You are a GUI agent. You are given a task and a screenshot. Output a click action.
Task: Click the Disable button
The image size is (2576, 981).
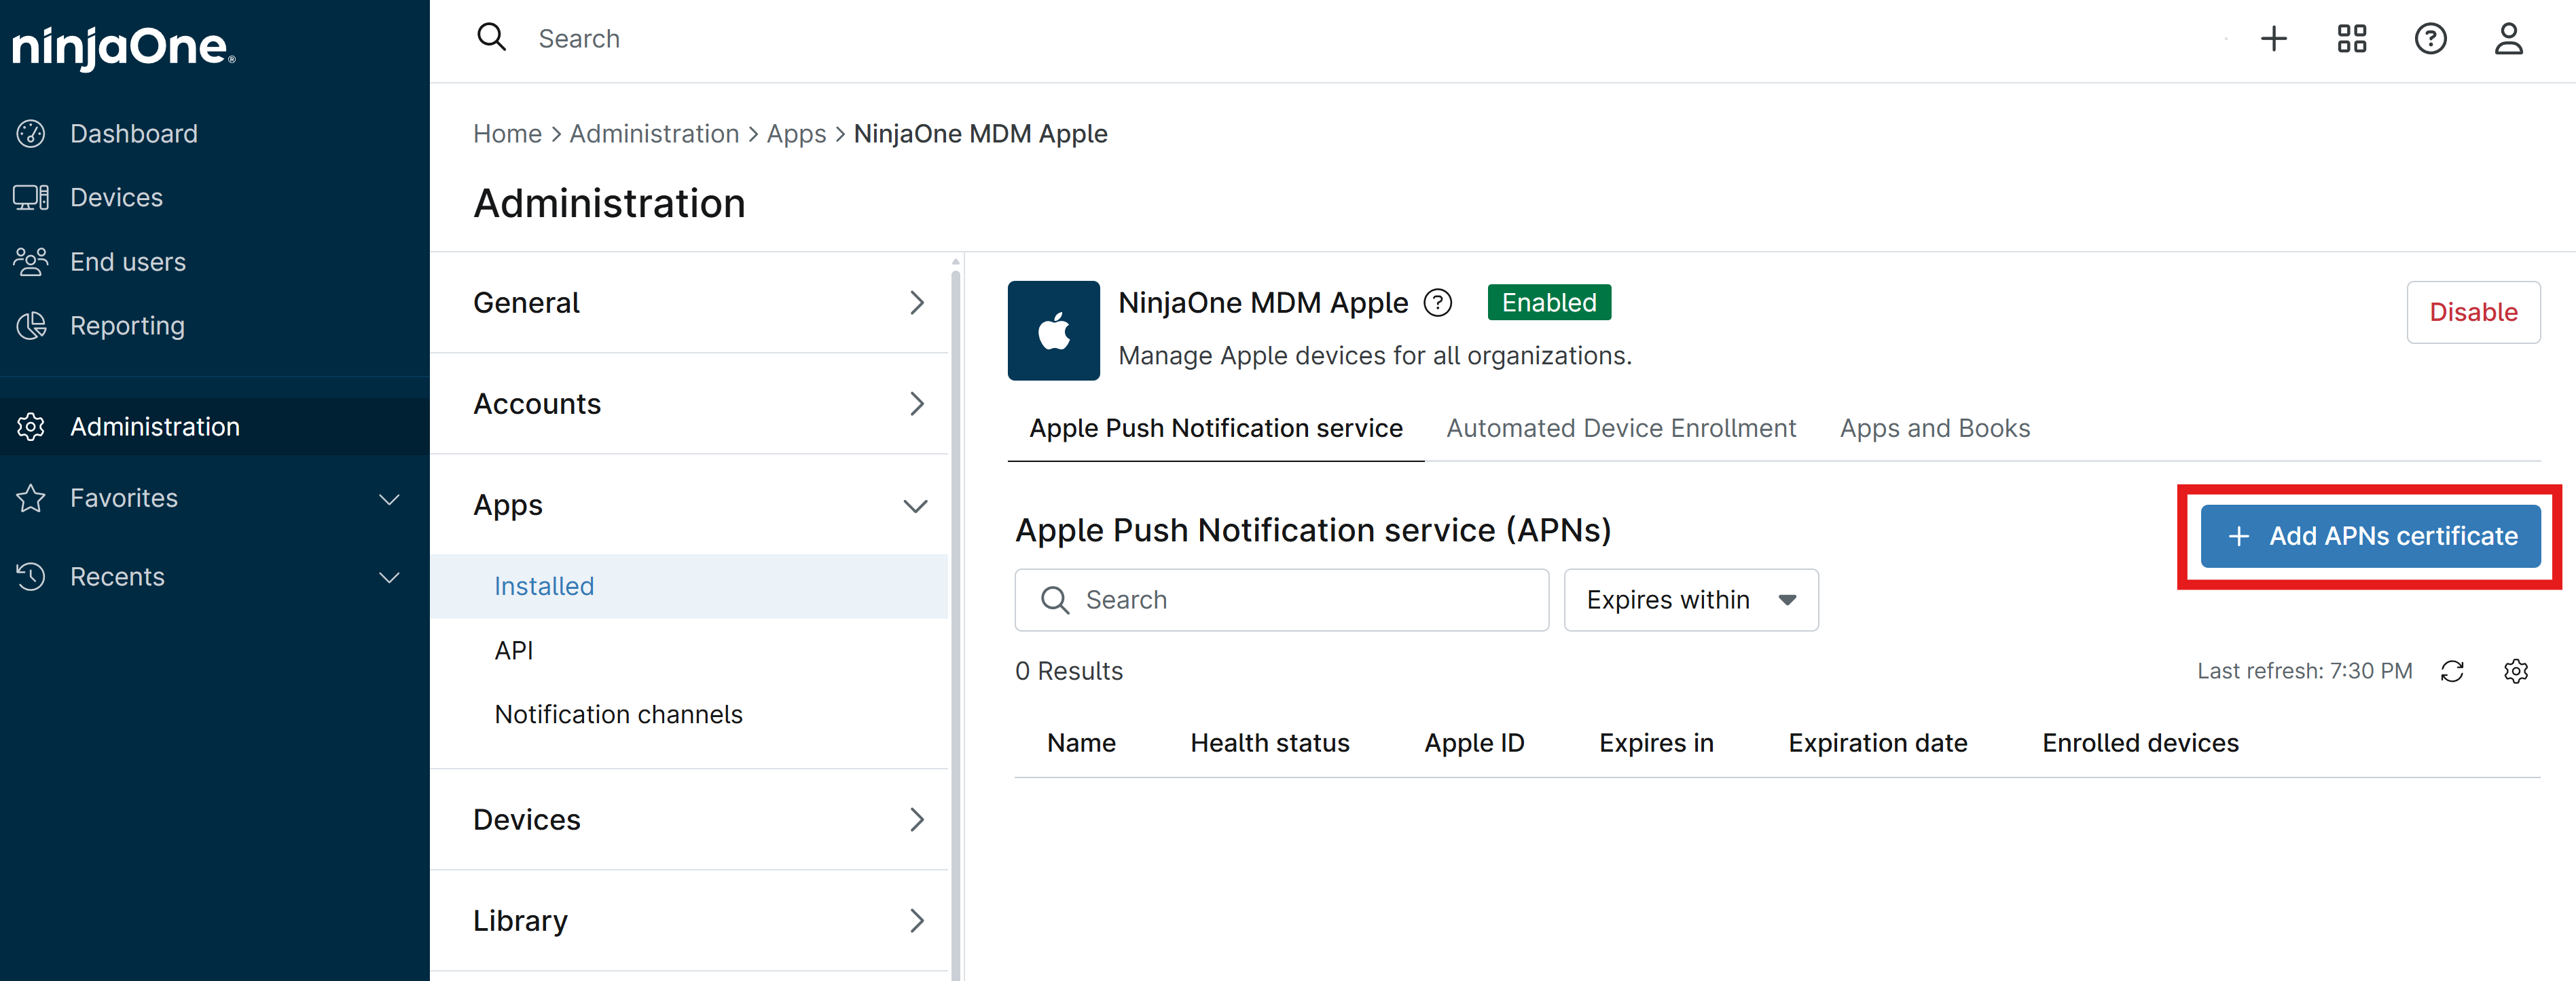(2473, 313)
